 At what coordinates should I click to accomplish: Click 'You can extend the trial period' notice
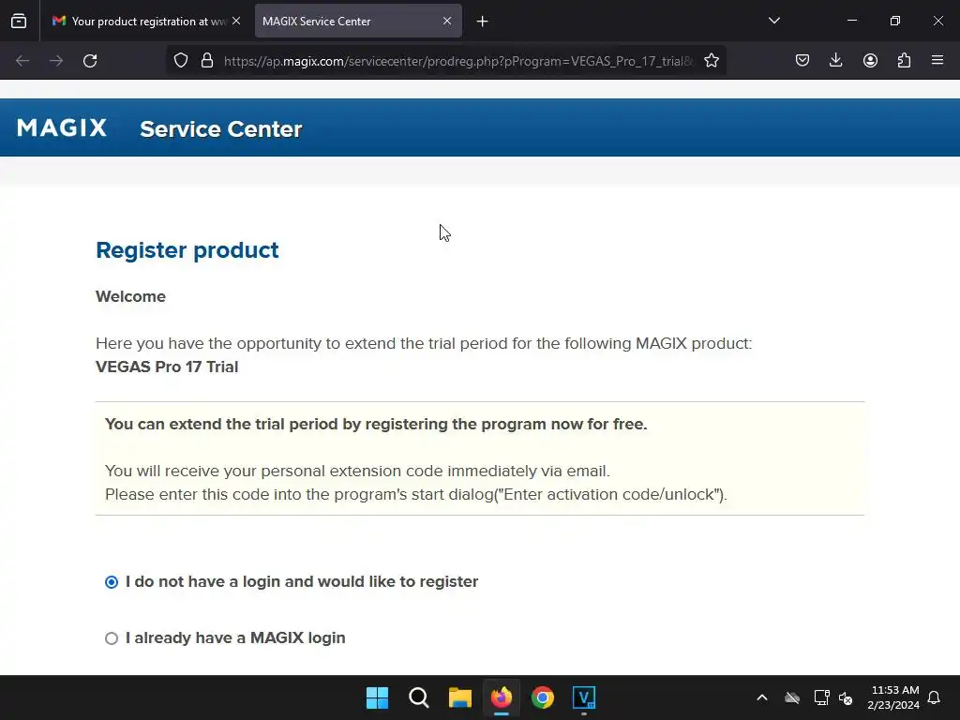(376, 425)
